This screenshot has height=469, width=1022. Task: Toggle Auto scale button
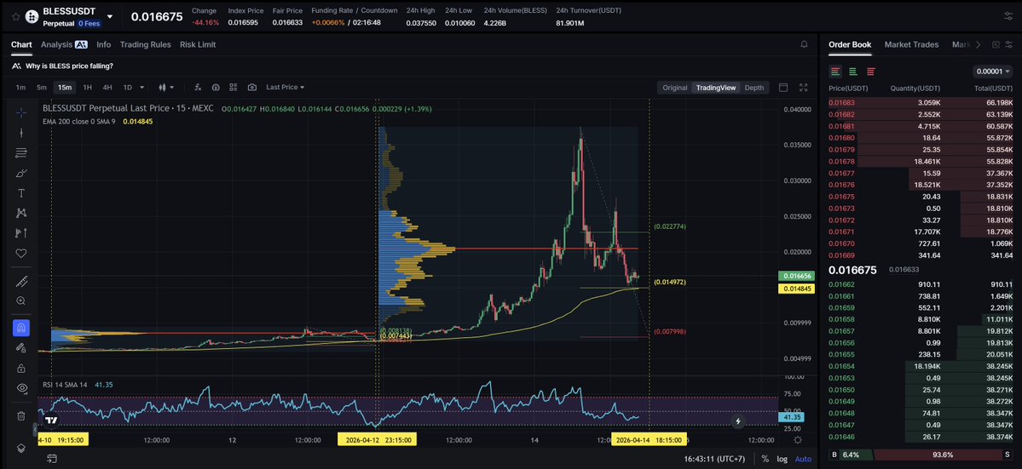pyautogui.click(x=803, y=459)
